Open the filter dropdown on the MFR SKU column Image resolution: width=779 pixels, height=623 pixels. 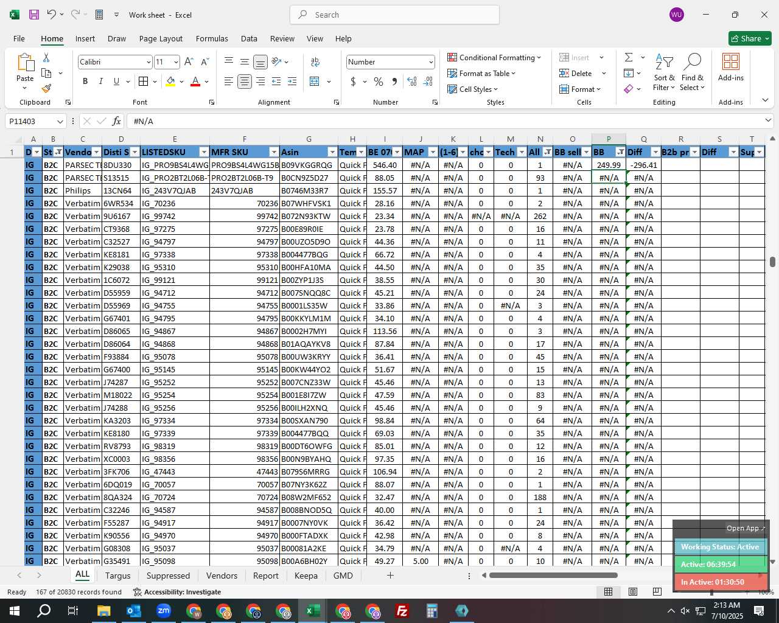coord(274,152)
